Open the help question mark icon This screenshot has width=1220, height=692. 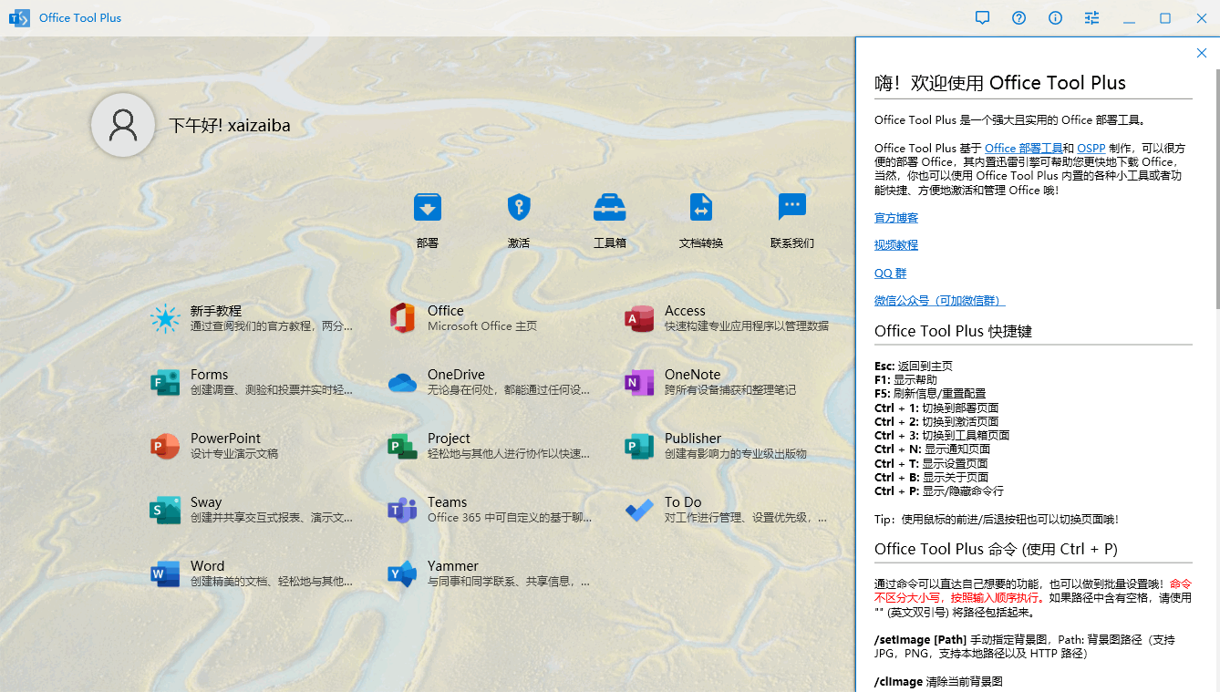point(1018,17)
